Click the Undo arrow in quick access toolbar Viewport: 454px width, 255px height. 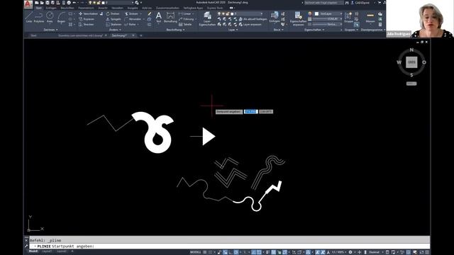click(74, 3)
